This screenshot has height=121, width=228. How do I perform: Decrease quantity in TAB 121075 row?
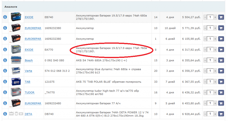point(205,82)
